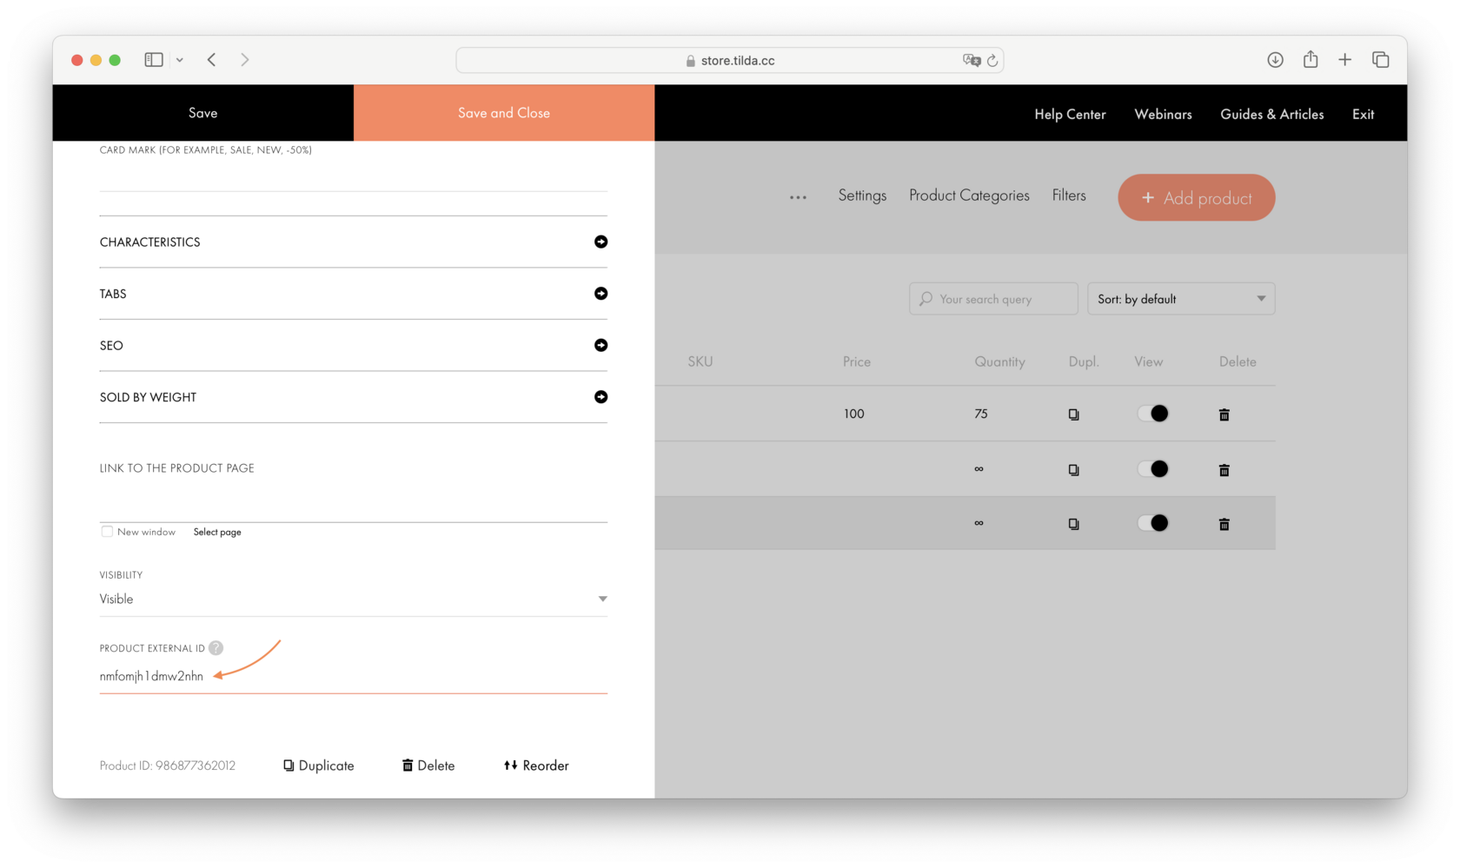Viewport: 1460px width, 868px height.
Task: Open the Product External ID help tooltip
Action: [x=215, y=647]
